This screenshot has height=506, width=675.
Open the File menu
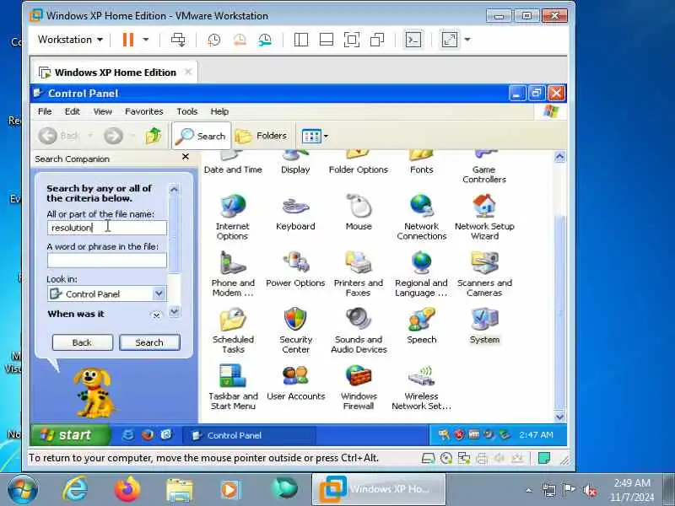point(45,111)
